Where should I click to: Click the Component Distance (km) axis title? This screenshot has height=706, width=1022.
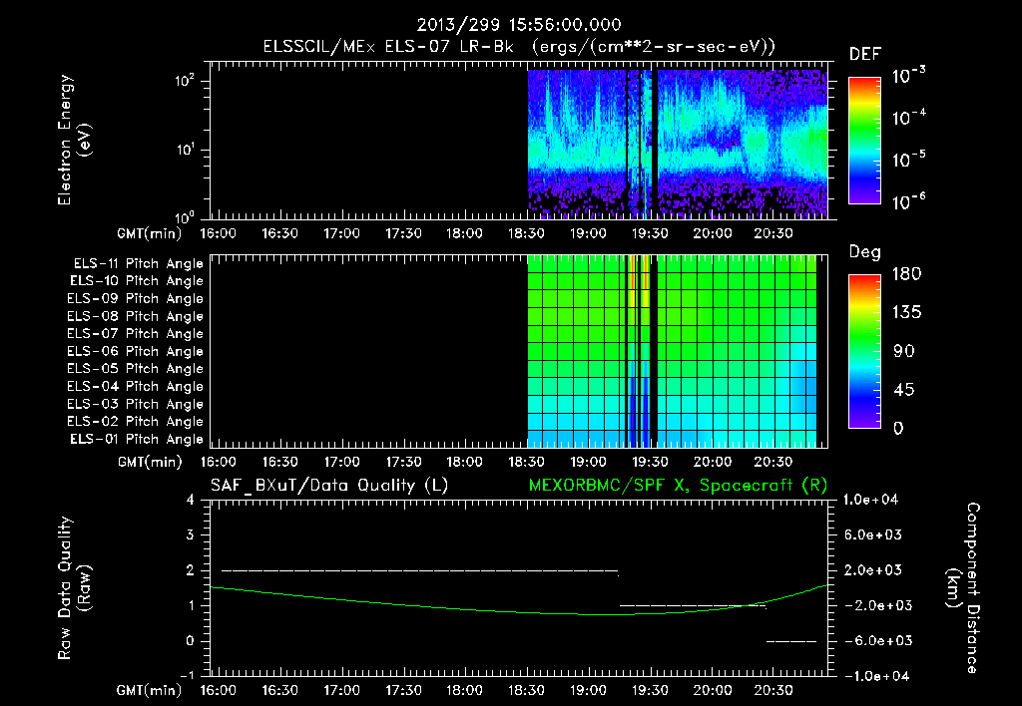pos(963,588)
